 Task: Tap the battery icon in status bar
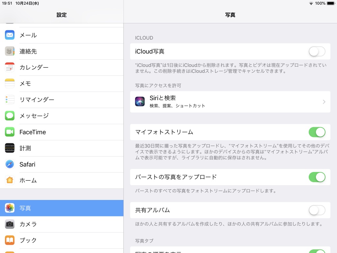point(331,3)
